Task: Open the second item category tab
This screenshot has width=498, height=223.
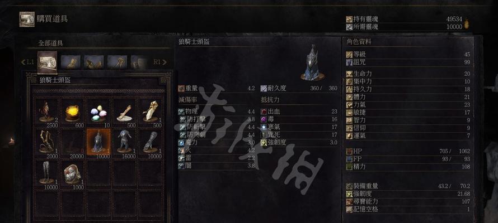Action: 71,62
